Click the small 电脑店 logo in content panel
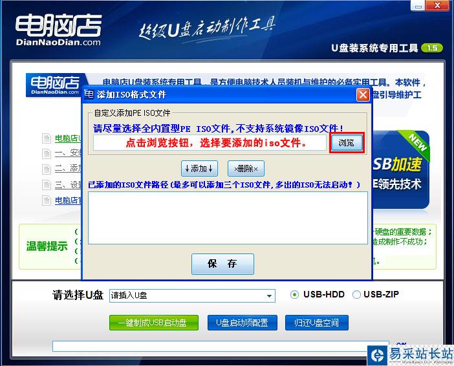Image resolution: width=454 pixels, height=366 pixels. click(x=55, y=85)
